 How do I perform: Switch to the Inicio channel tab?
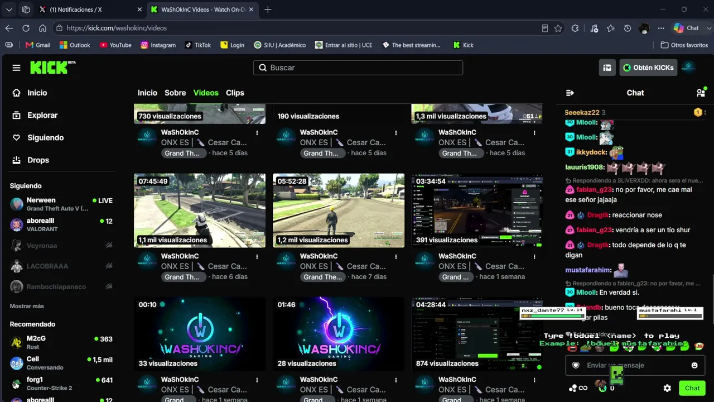tap(147, 93)
